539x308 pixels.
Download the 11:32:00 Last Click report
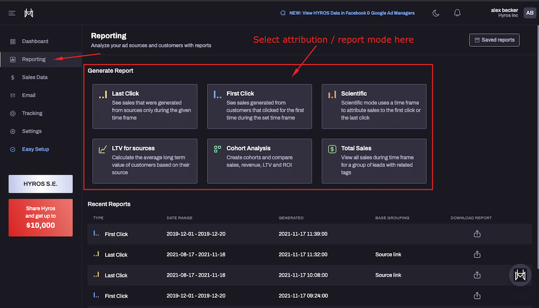click(x=477, y=254)
